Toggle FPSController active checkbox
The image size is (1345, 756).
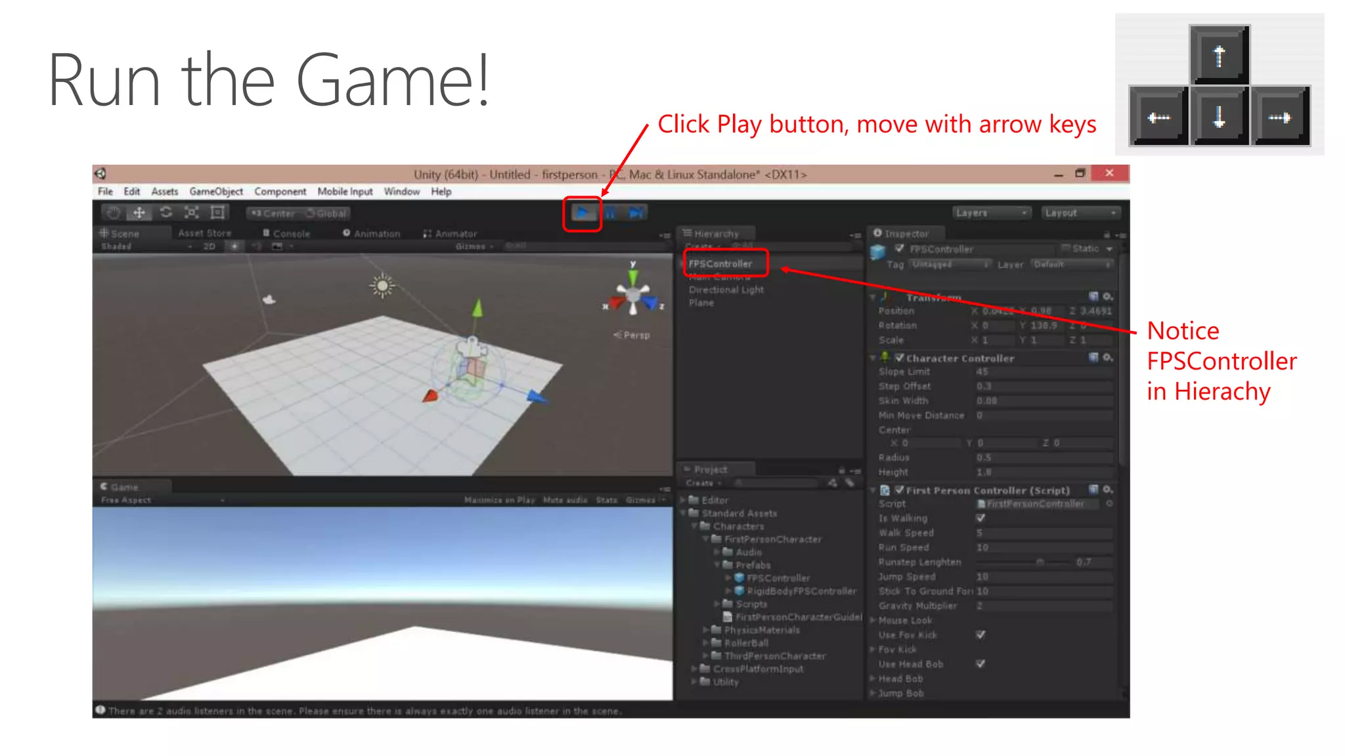click(900, 248)
